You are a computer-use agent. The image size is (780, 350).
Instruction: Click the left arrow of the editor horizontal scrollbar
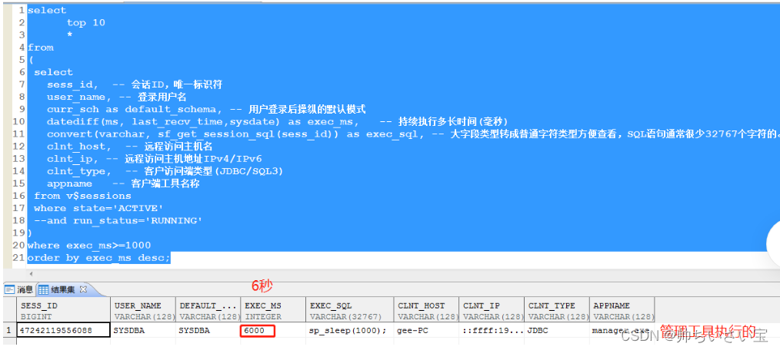31,273
